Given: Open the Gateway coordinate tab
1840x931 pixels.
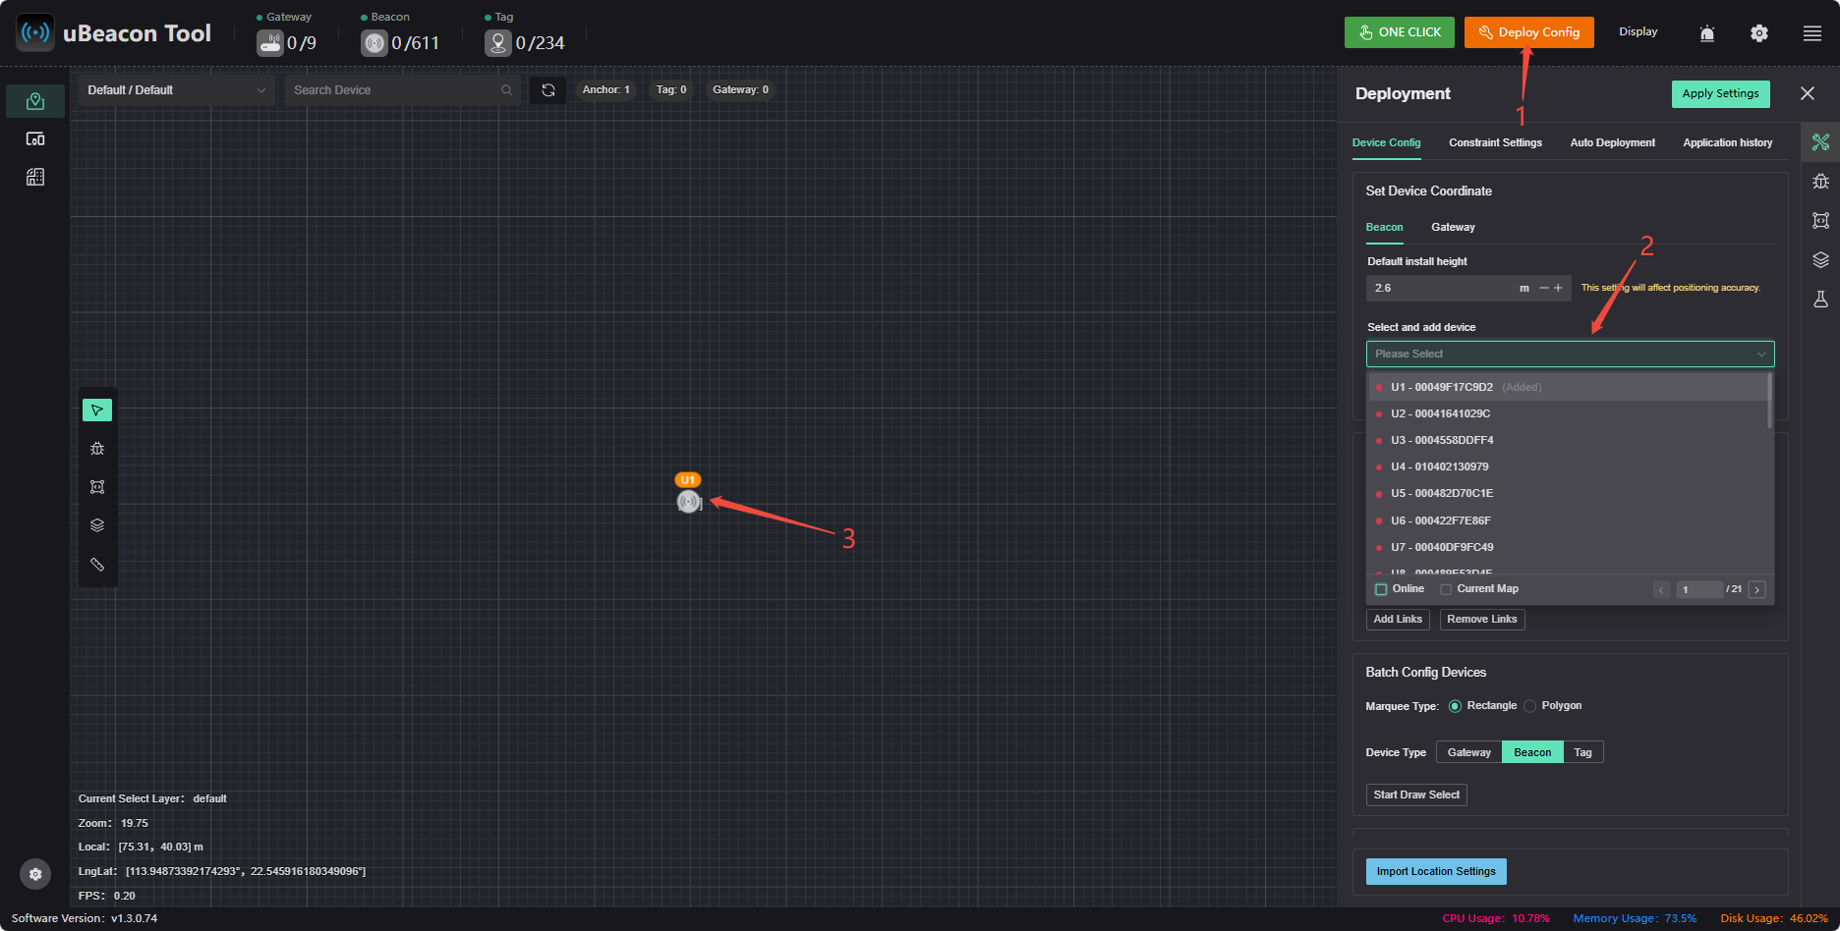Looking at the screenshot, I should click(1453, 228).
